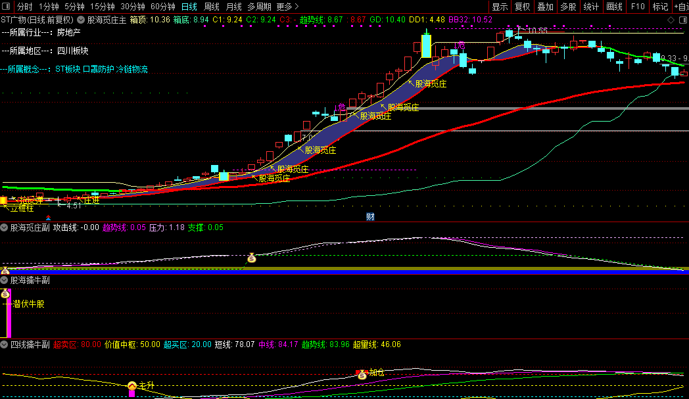Toggle the left side panel icon
The height and width of the screenshot is (399, 689).
6,7
